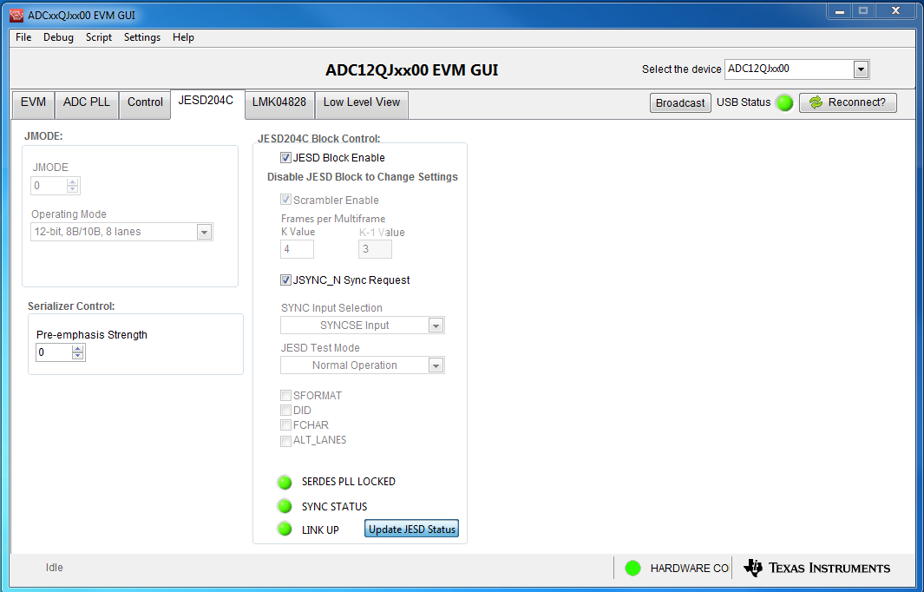The width and height of the screenshot is (924, 592).
Task: Click the SERDES PLL LOCKED green LED
Action: 285,483
